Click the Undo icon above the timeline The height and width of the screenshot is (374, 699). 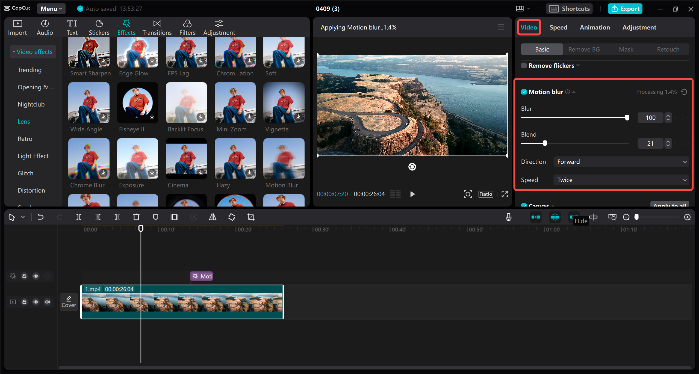(40, 217)
